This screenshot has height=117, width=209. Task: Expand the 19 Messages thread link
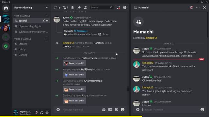pos(81,31)
